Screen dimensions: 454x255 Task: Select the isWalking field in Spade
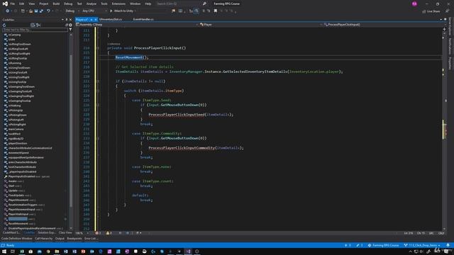tap(14, 106)
